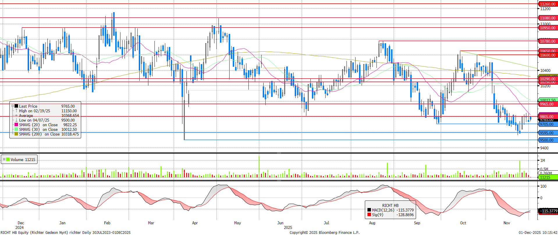Viewport: 558px width, 235px height.
Task: Click the 10780.00 horizontal line label
Action: (547, 41)
